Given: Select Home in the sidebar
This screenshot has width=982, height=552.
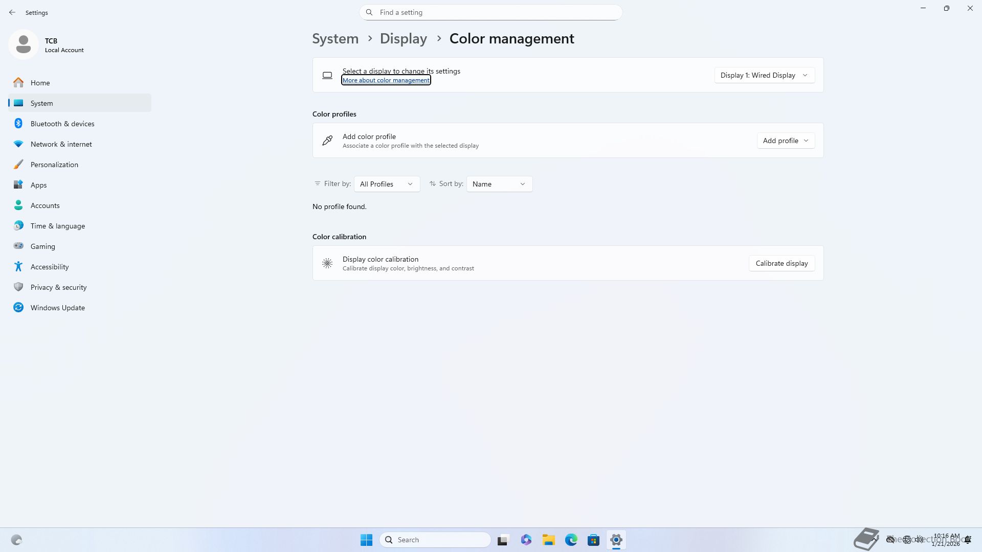Looking at the screenshot, I should pos(40,83).
